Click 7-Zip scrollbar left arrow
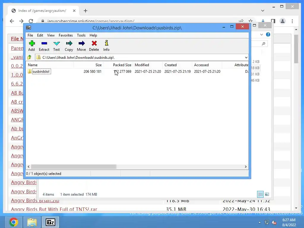This screenshot has height=228, width=304. tap(29, 167)
